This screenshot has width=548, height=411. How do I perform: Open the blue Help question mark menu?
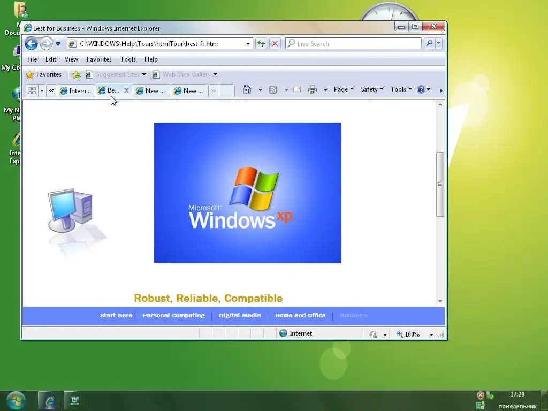tap(424, 89)
